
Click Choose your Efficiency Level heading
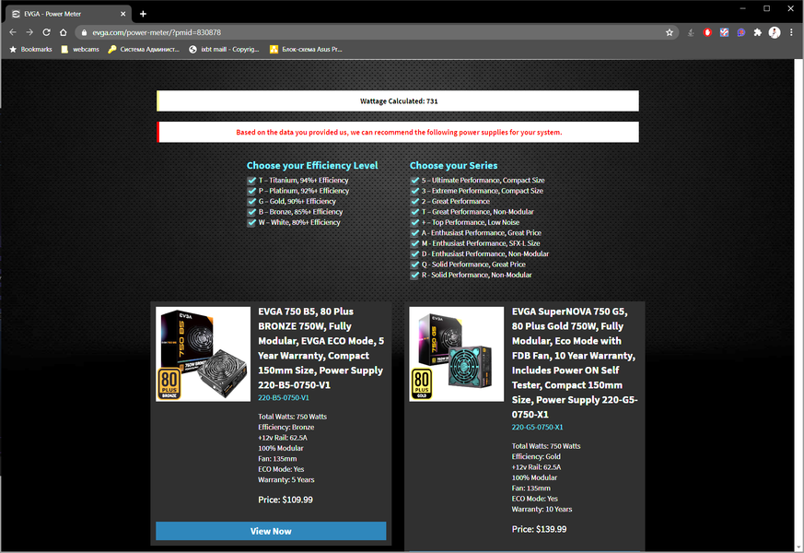[x=312, y=166]
